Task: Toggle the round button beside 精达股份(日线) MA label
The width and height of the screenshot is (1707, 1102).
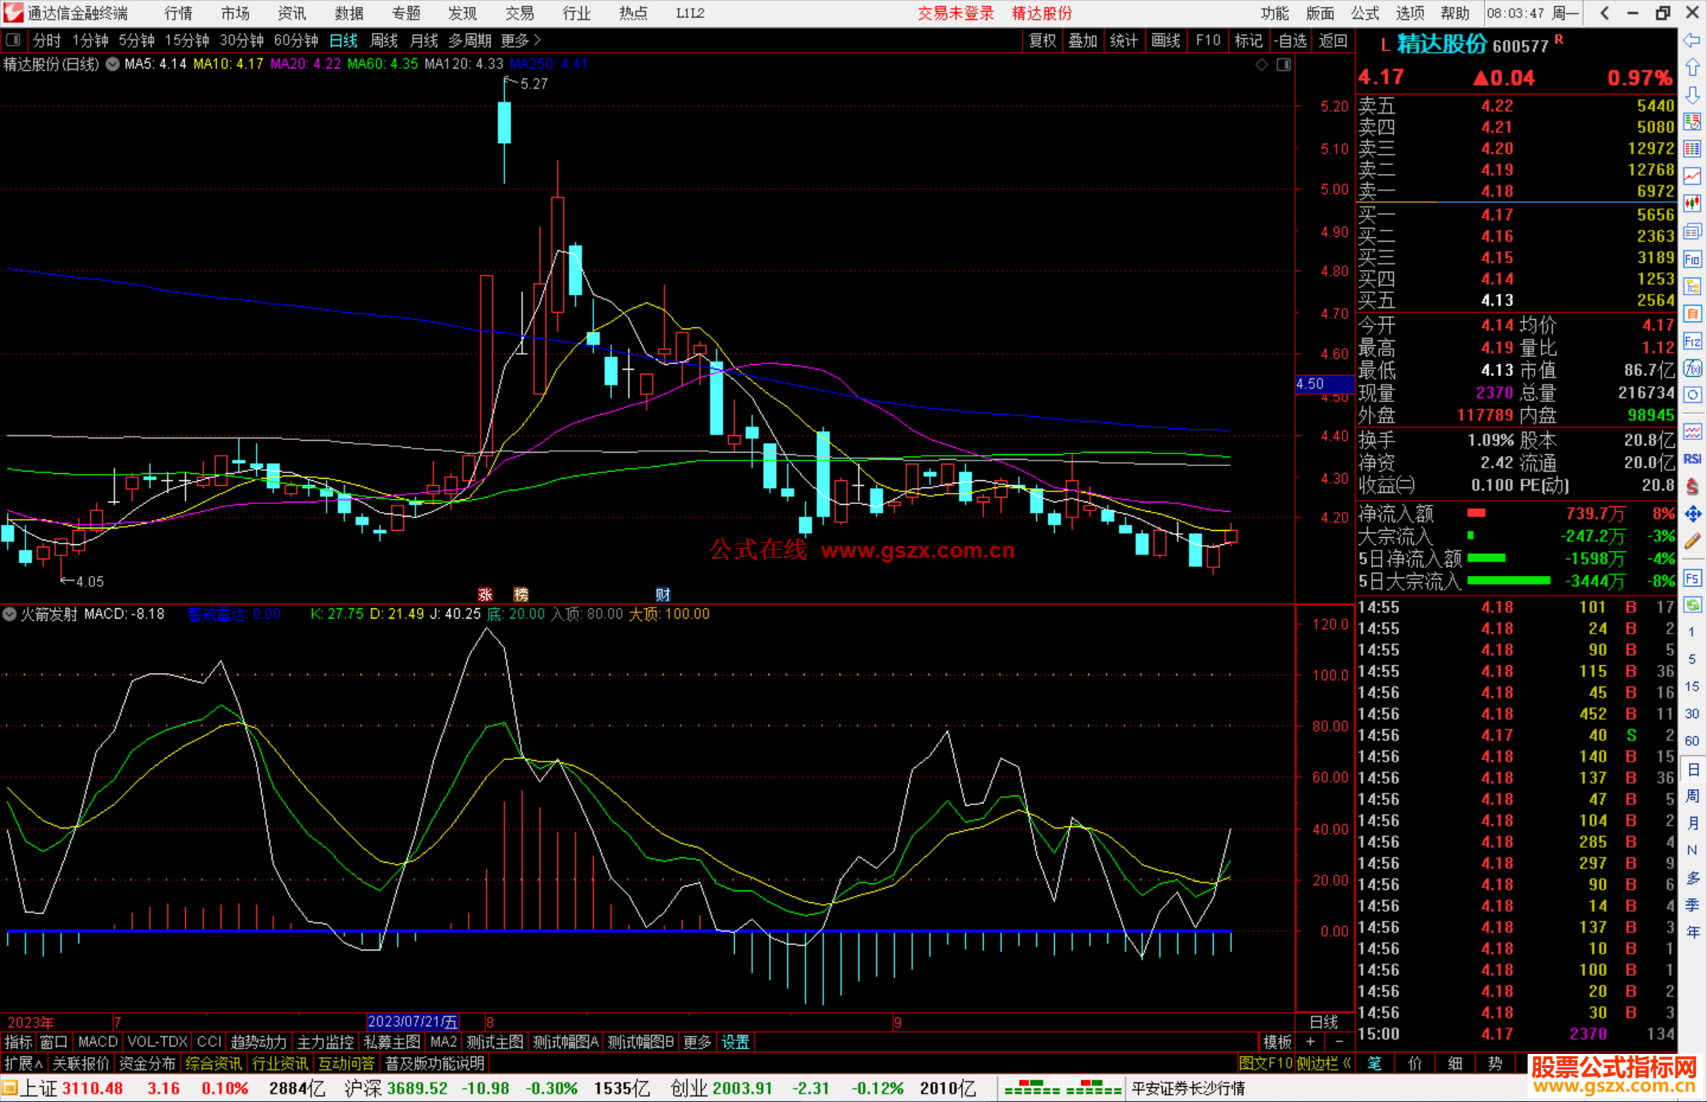Action: pos(113,64)
